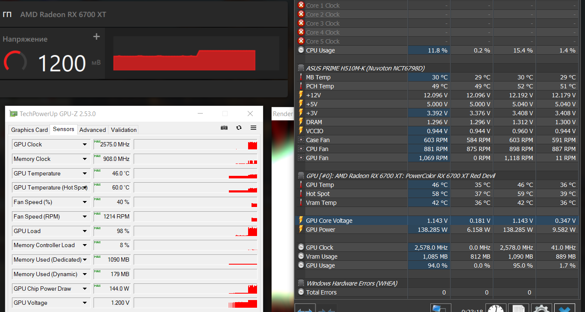Click the gauge icon beside Vram Usage
Viewport: 585px width, 312px height.
pyautogui.click(x=301, y=256)
